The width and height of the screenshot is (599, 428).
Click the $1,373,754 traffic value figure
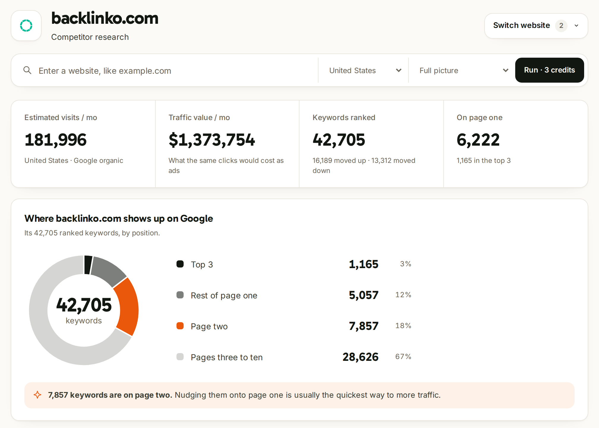[212, 140]
